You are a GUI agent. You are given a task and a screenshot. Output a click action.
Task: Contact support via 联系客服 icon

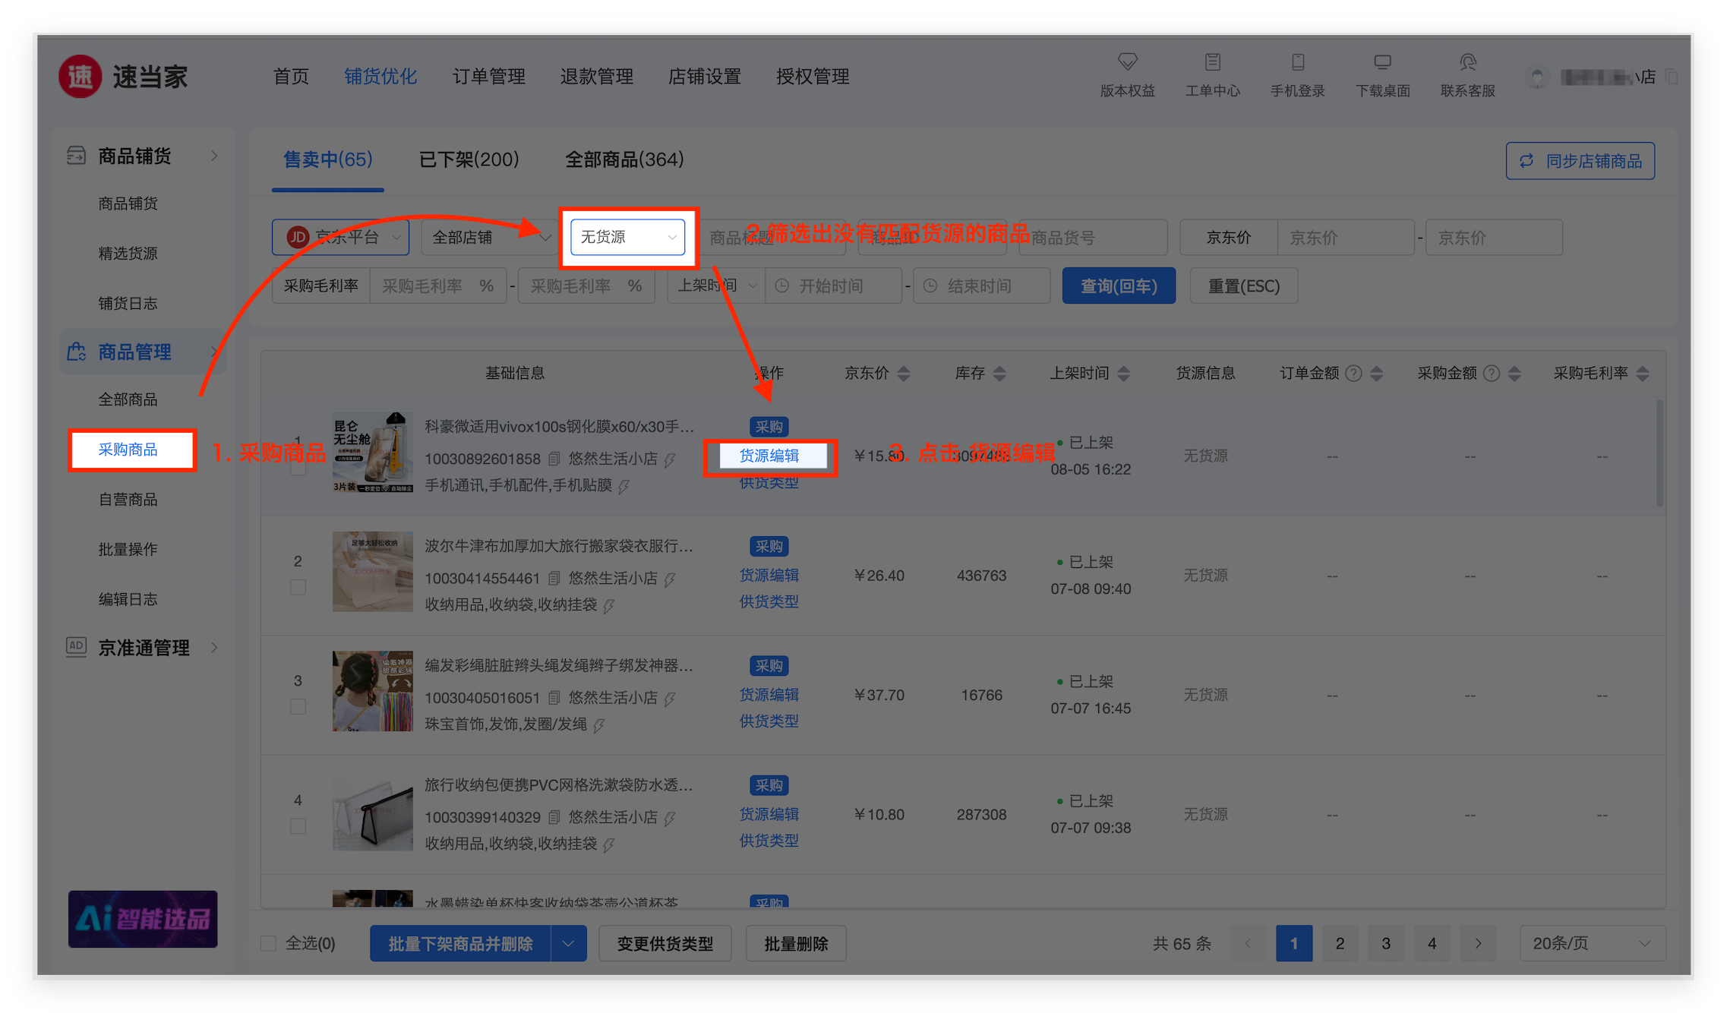[x=1467, y=62]
